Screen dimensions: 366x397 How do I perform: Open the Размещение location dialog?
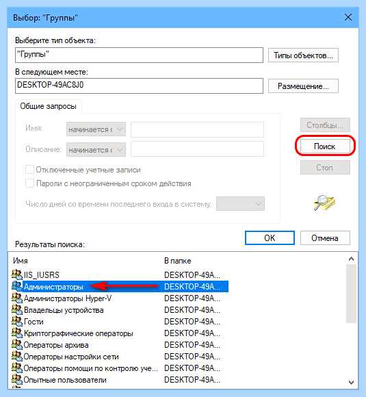(x=303, y=86)
